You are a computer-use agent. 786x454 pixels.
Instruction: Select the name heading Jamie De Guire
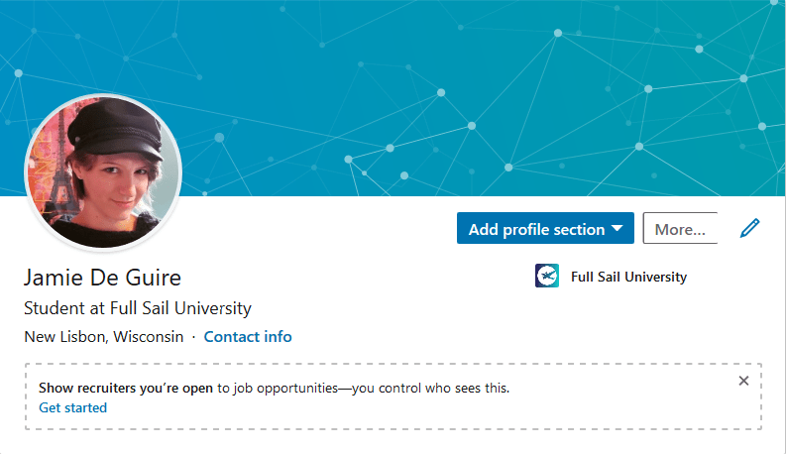pos(102,278)
